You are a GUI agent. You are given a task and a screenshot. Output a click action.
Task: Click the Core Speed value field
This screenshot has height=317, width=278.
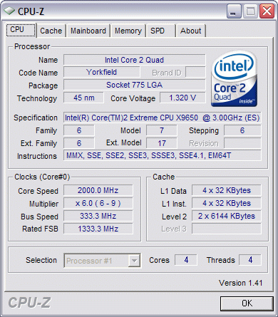point(98,190)
